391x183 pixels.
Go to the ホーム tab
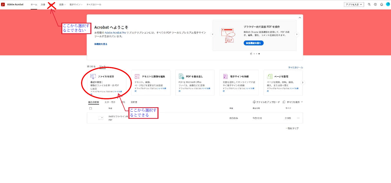[34, 4]
